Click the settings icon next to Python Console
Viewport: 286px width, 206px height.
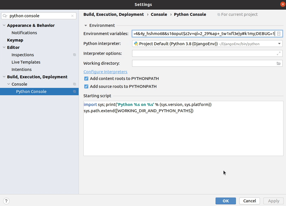click(74, 91)
